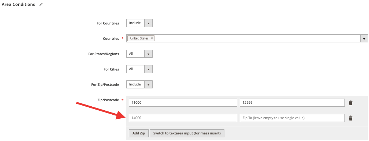Image resolution: width=369 pixels, height=141 pixels.
Task: Click the Countries field label
Action: [x=111, y=39]
